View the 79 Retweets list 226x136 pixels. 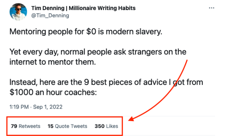click(26, 126)
